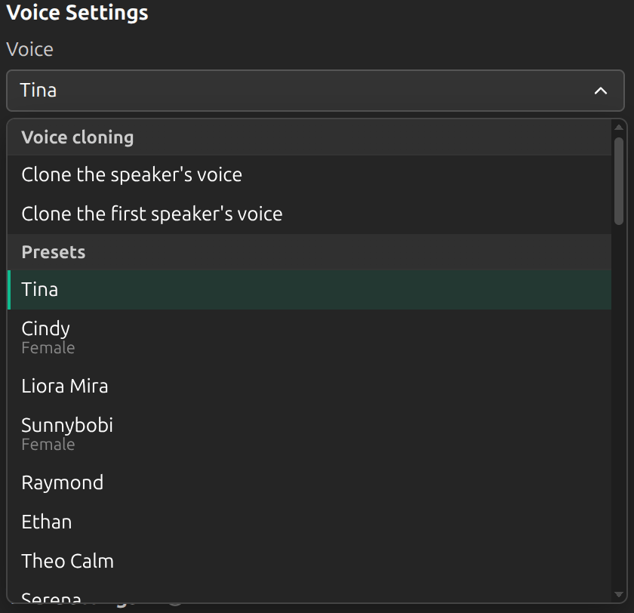Click the Presets group header
Image resolution: width=634 pixels, height=613 pixels.
pos(309,252)
